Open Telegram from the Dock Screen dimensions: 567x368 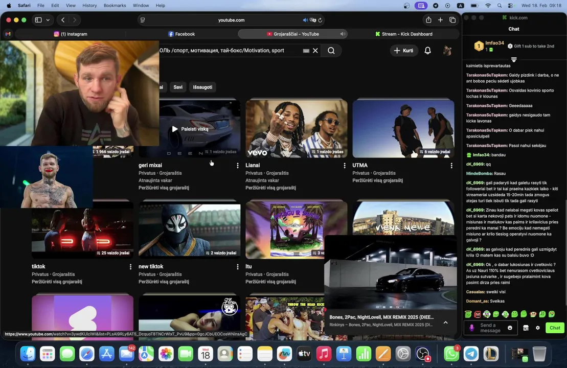(471, 354)
